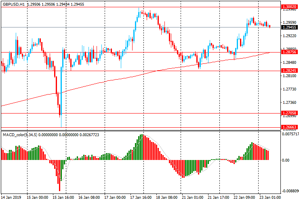This screenshot has width=299, height=202.
Task: Click the MACD value 0.00267723 in indicator header
Action: tap(89, 135)
